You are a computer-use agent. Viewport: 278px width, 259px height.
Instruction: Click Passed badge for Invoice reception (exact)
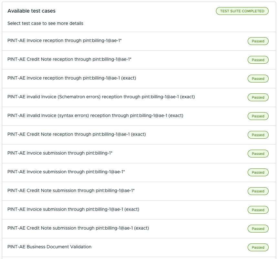pyautogui.click(x=258, y=79)
